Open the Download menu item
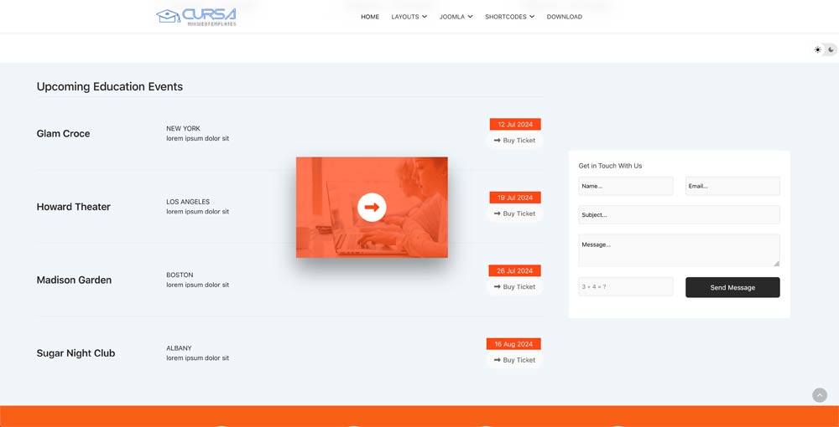This screenshot has width=839, height=427. coord(565,17)
